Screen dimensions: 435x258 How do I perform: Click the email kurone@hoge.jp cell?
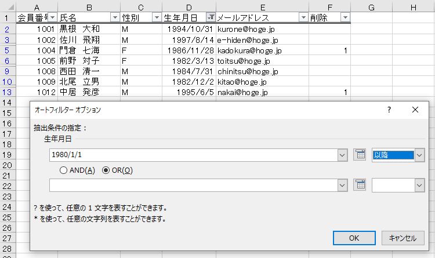coord(262,29)
